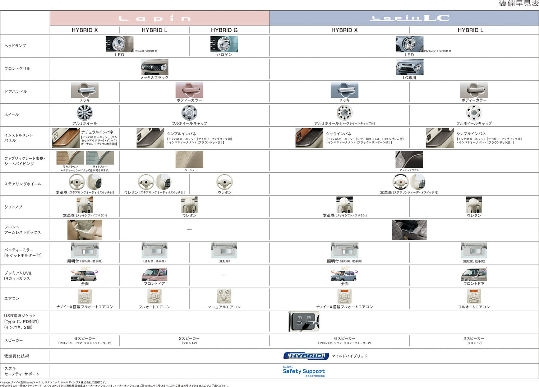Select HYBRID X header under Lapin LC
539x387 pixels.
coord(344,30)
